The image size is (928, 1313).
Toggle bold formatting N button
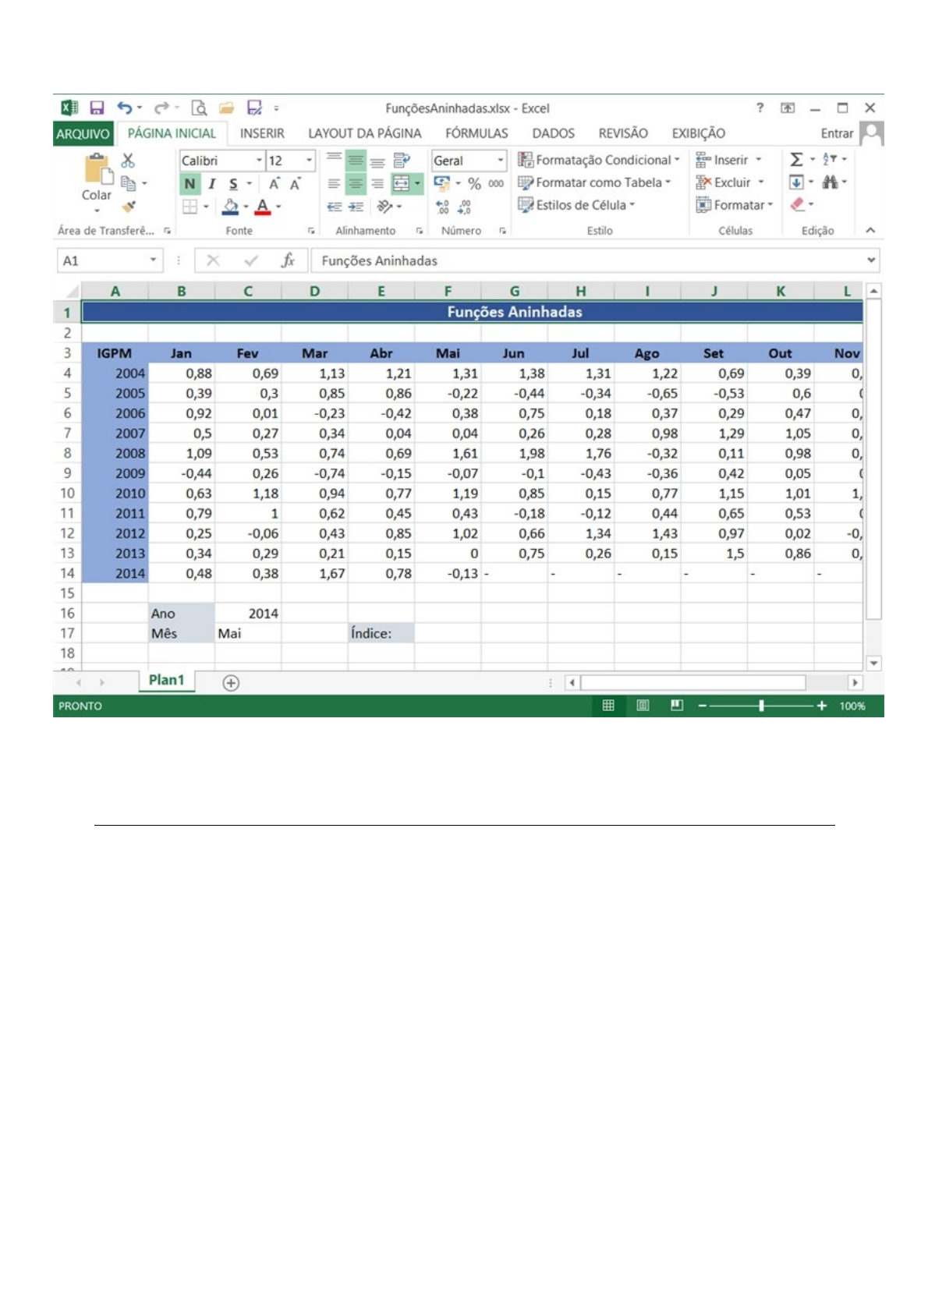[x=189, y=184]
